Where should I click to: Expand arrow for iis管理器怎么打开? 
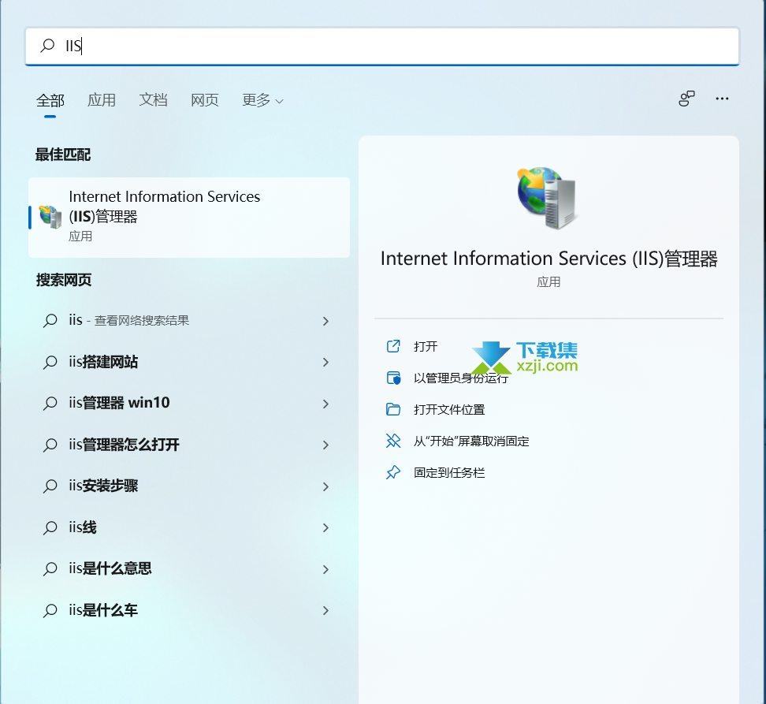[325, 445]
